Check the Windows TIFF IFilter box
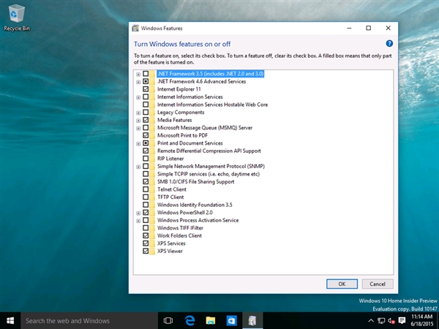439x329 pixels. [x=146, y=227]
